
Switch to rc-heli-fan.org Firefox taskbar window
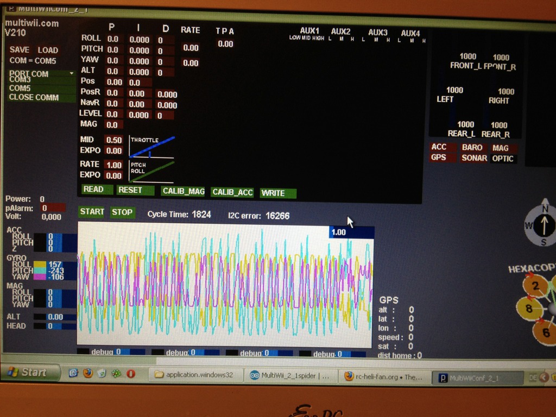(383, 376)
